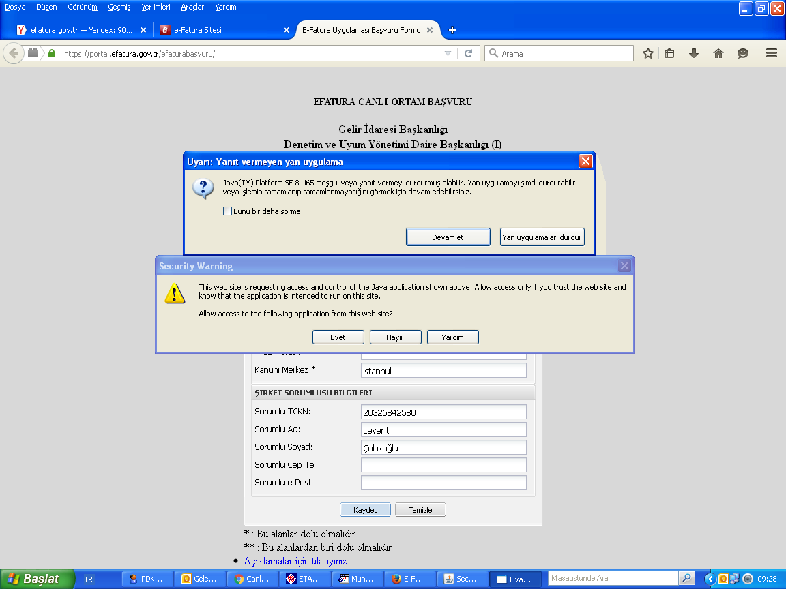
Task: Open the hamburger menu icon
Action: (x=772, y=53)
